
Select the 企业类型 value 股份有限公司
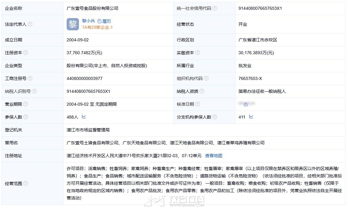coord(107,66)
